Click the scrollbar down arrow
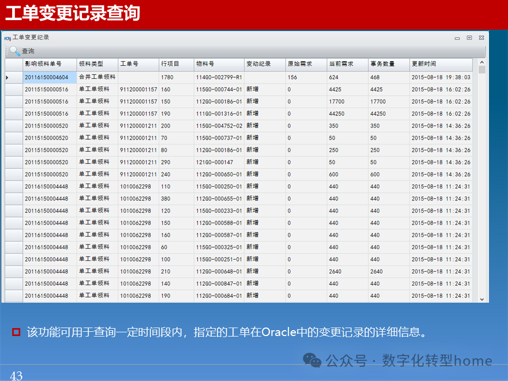The width and height of the screenshot is (508, 381). [482, 299]
